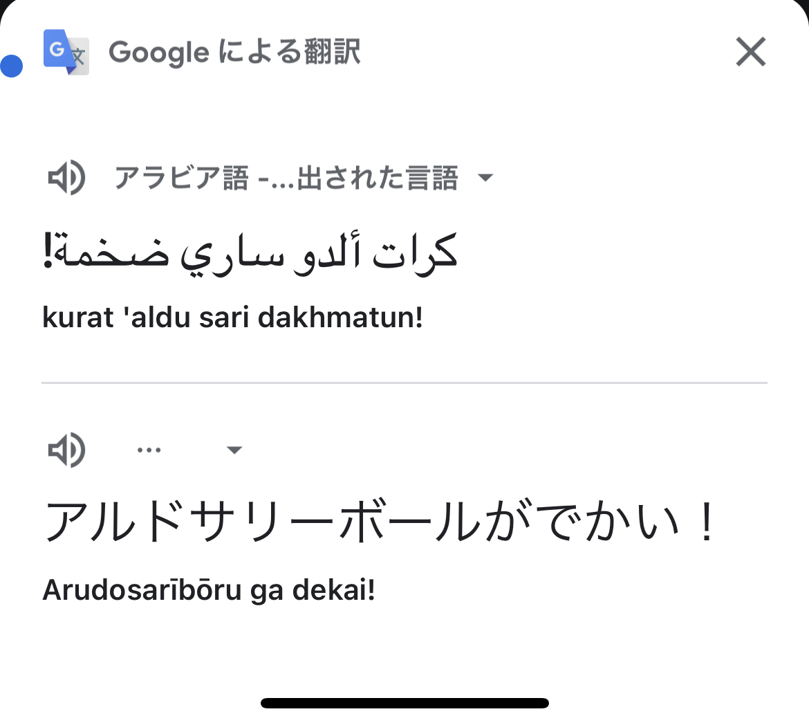
Task: Expand the target language dropdown arrow
Action: coord(234,450)
